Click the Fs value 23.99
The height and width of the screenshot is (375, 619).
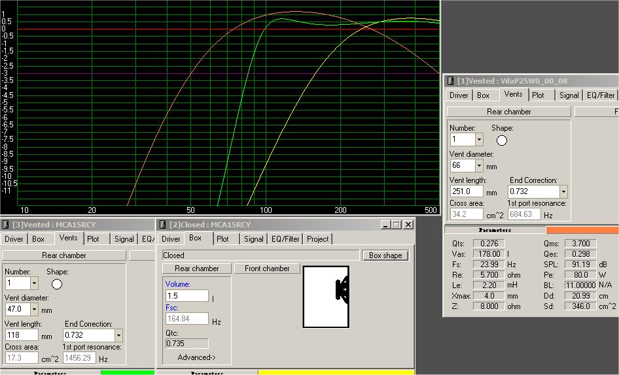489,265
